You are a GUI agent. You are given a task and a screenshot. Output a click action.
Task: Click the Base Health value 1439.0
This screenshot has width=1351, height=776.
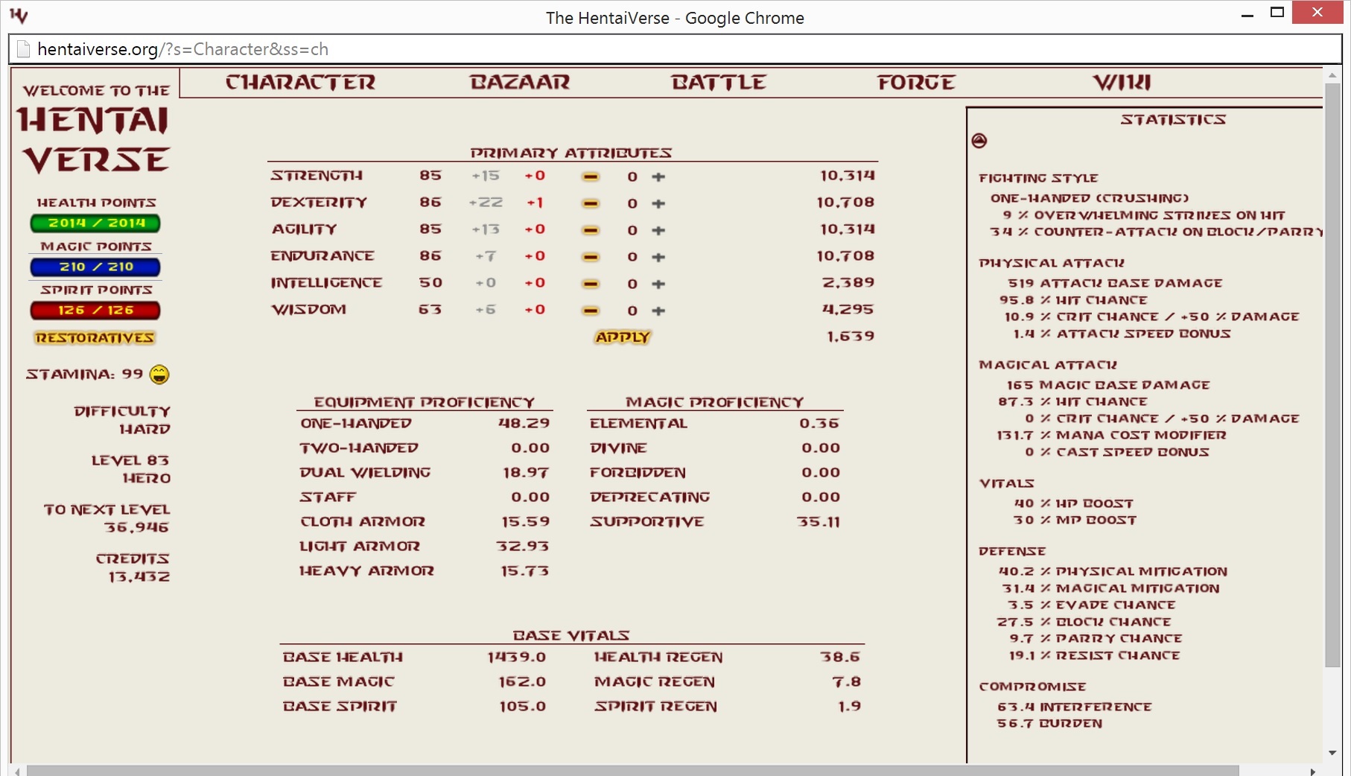(x=517, y=657)
